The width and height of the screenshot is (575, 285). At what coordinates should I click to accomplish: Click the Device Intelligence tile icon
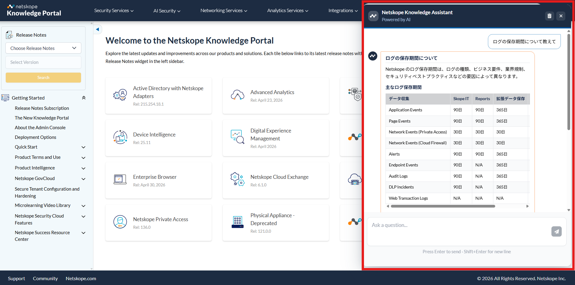pos(120,137)
